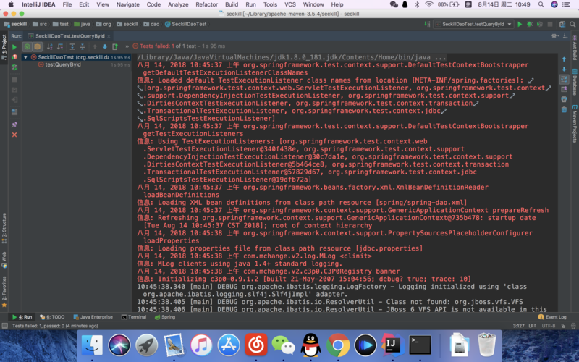This screenshot has width=579, height=362.
Task: Toggle read-only lock icon in status bar
Action: [x=563, y=326]
